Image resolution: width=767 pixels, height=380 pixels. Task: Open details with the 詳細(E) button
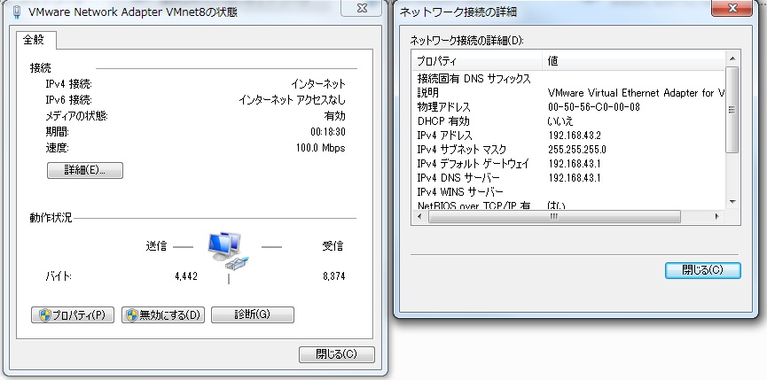click(84, 170)
